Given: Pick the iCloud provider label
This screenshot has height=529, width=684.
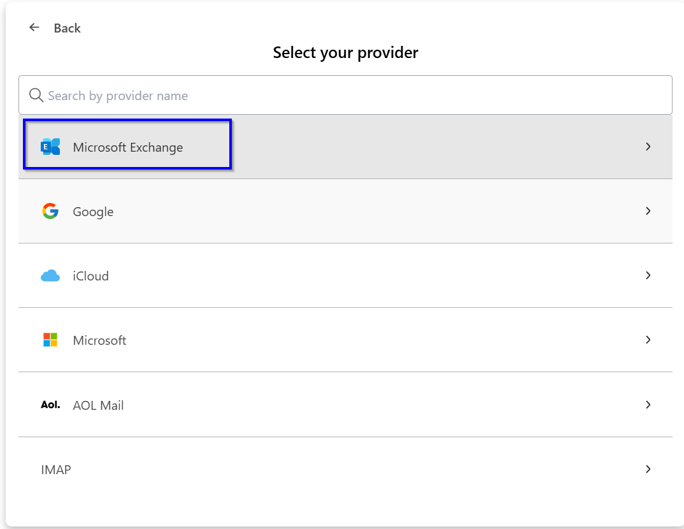Looking at the screenshot, I should point(90,276).
